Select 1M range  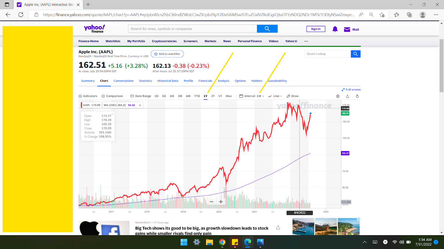[x=172, y=96]
